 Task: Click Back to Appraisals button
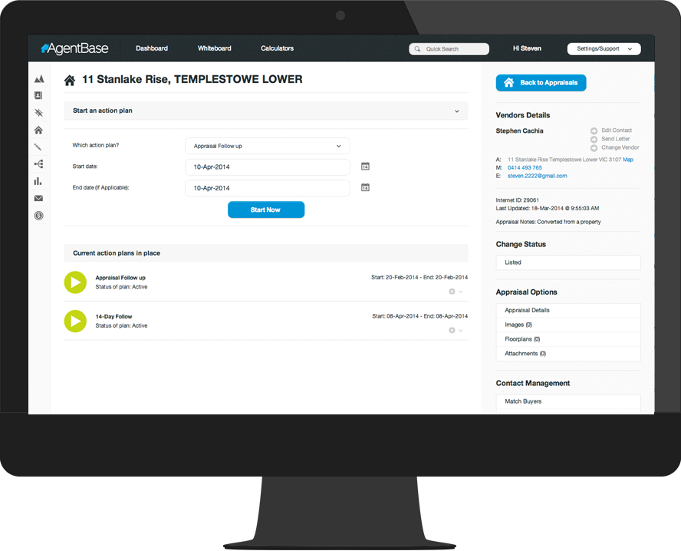click(541, 83)
